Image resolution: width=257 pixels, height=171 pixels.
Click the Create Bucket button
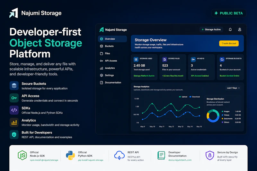[229, 43]
